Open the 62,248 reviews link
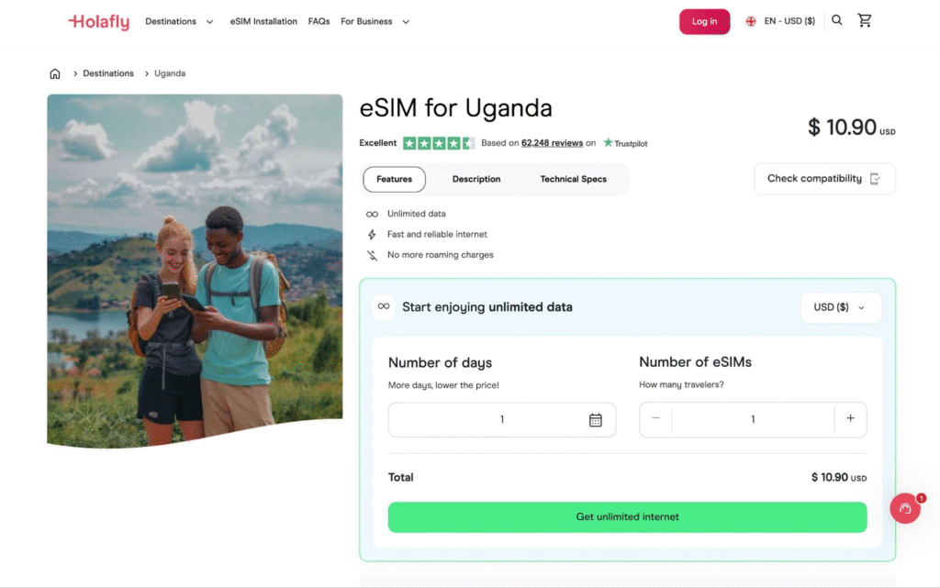The width and height of the screenshot is (940, 588). tap(552, 143)
